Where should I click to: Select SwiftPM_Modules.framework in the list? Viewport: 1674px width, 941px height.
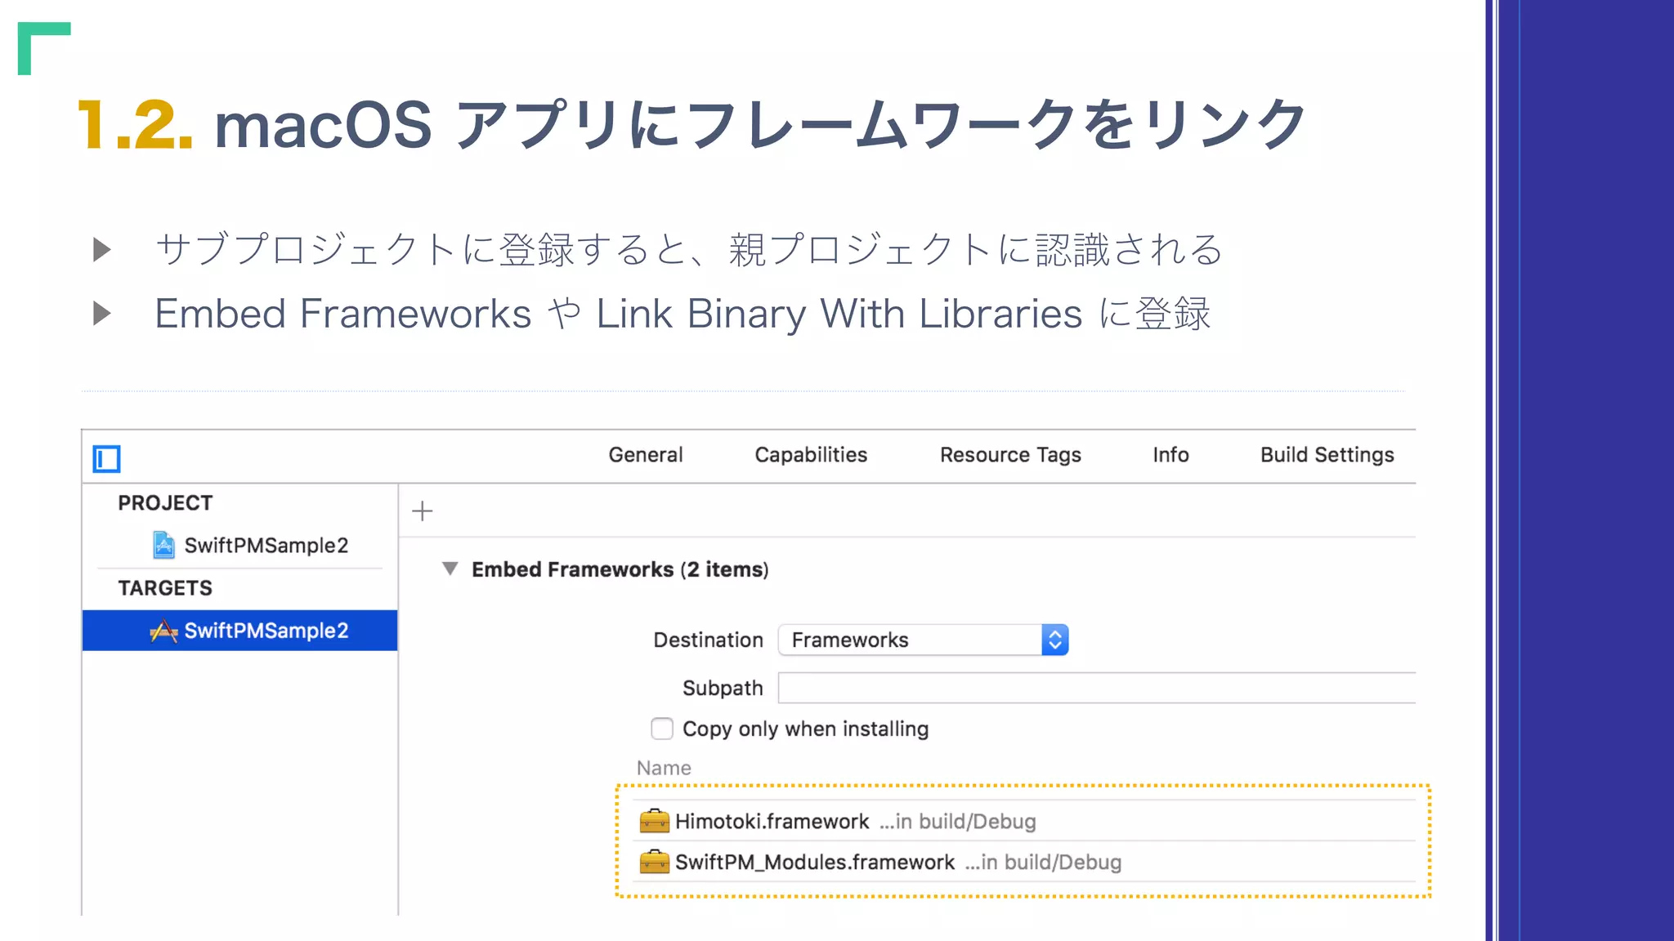[x=814, y=862]
